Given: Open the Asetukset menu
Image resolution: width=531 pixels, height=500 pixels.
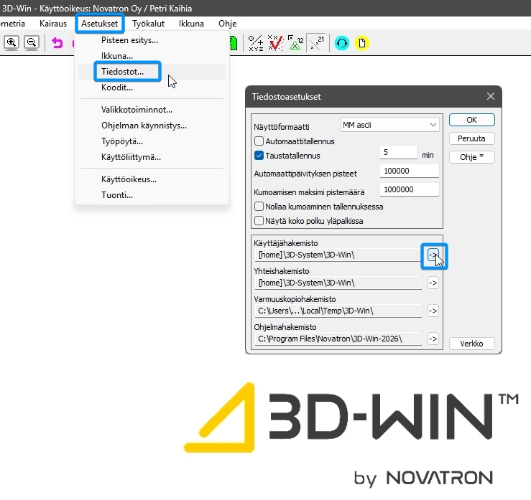Looking at the screenshot, I should 100,24.
